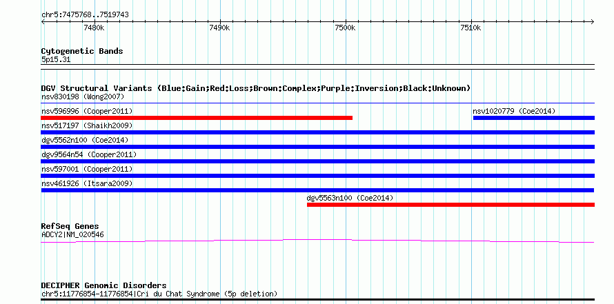Open dgv5563n100 (Coe2014) variant label
Image resolution: width=614 pixels, height=304 pixels.
click(350, 198)
